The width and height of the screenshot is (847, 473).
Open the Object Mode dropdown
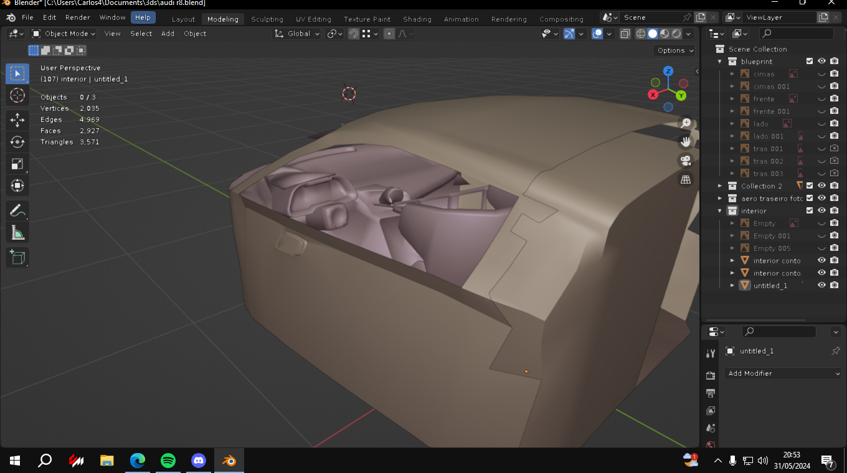point(64,34)
